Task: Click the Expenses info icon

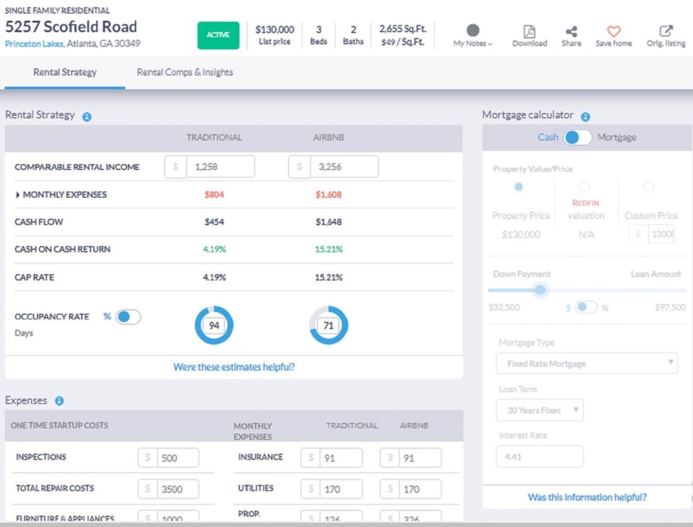Action: coord(59,401)
